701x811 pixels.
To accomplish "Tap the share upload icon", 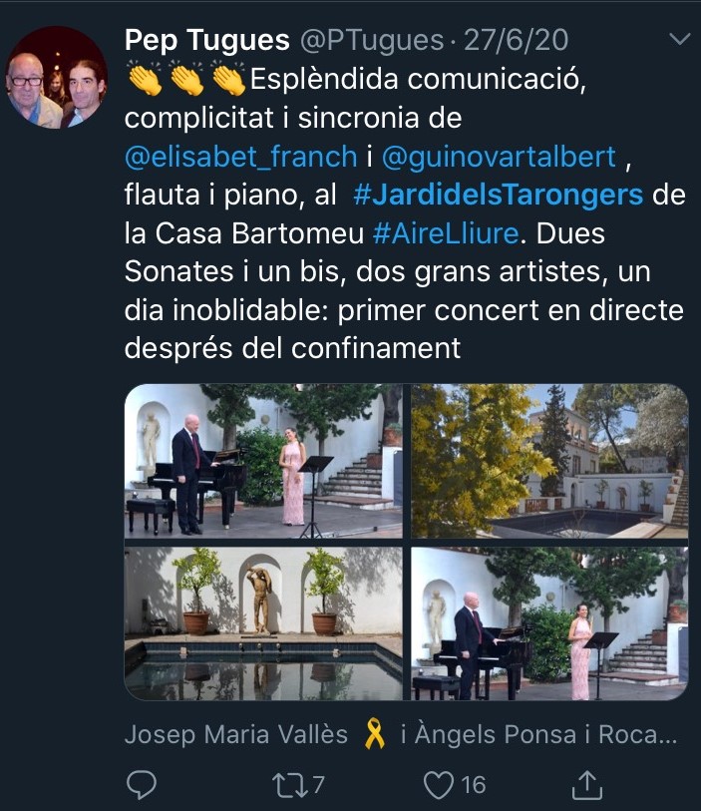I will point(587,785).
